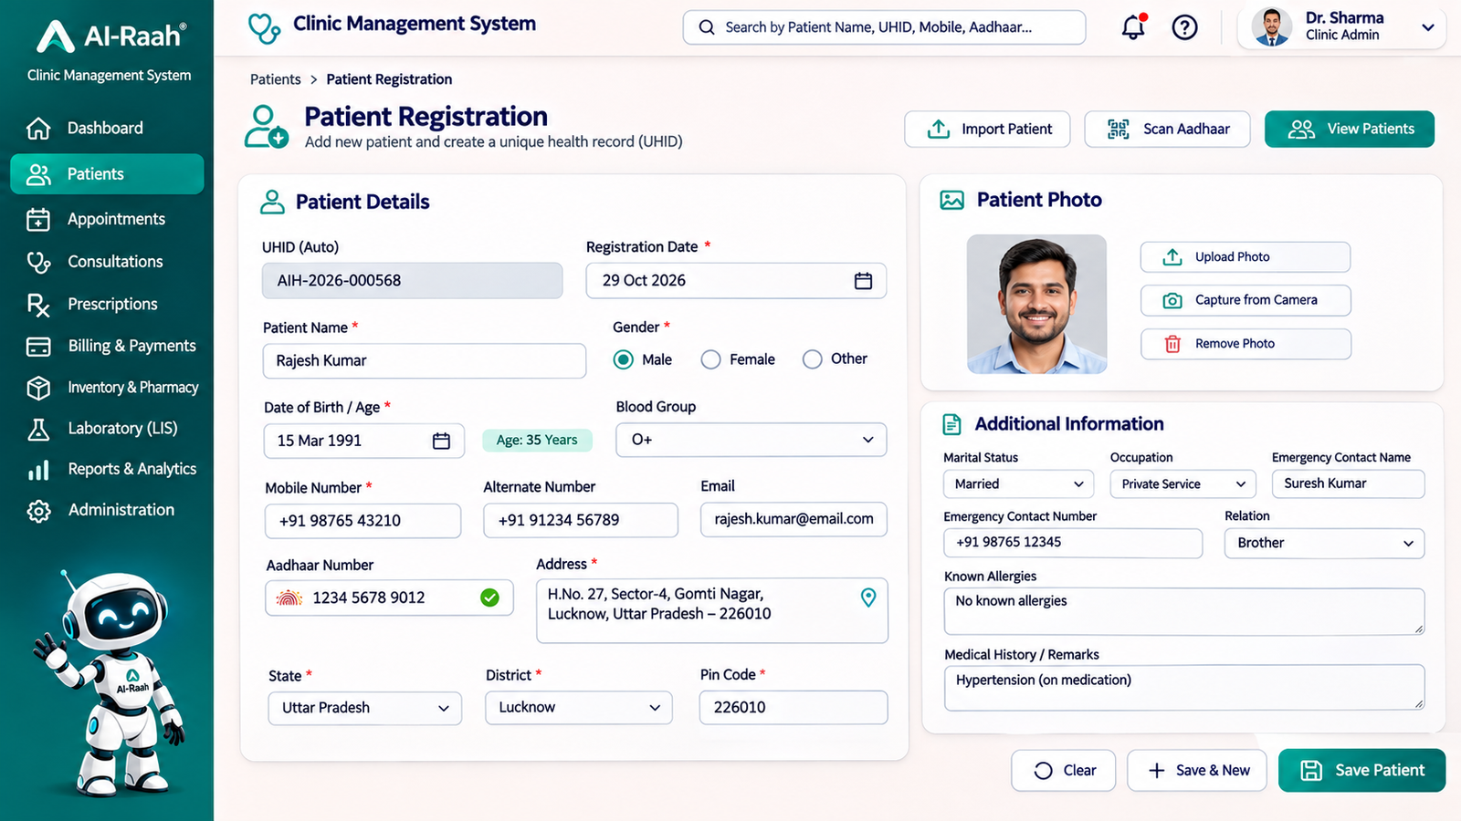Click the Clinic Management System heart-stethoscope icon
The image size is (1461, 821).
pos(265,27)
